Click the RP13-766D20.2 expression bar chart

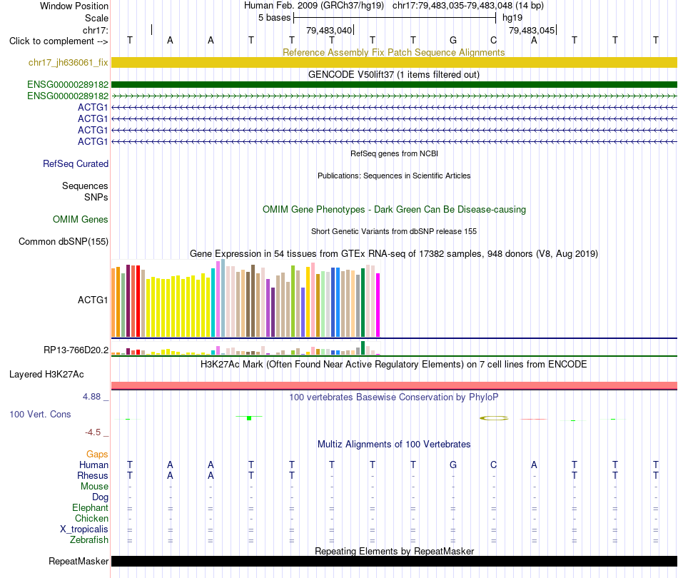(x=246, y=348)
